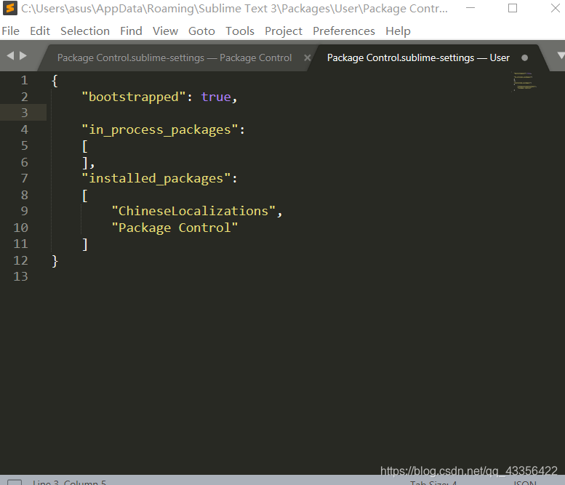Toggle the side bar switch in status bar

coord(15,482)
